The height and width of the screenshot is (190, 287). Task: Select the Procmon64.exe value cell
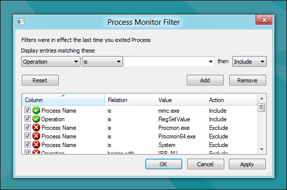(177, 136)
